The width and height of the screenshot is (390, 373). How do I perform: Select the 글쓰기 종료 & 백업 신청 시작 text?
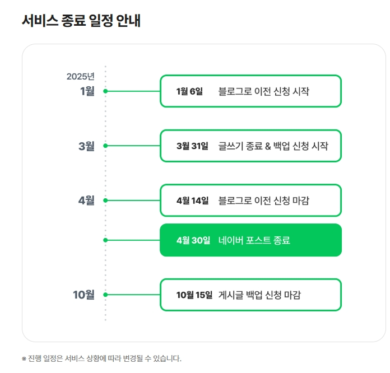273,146
